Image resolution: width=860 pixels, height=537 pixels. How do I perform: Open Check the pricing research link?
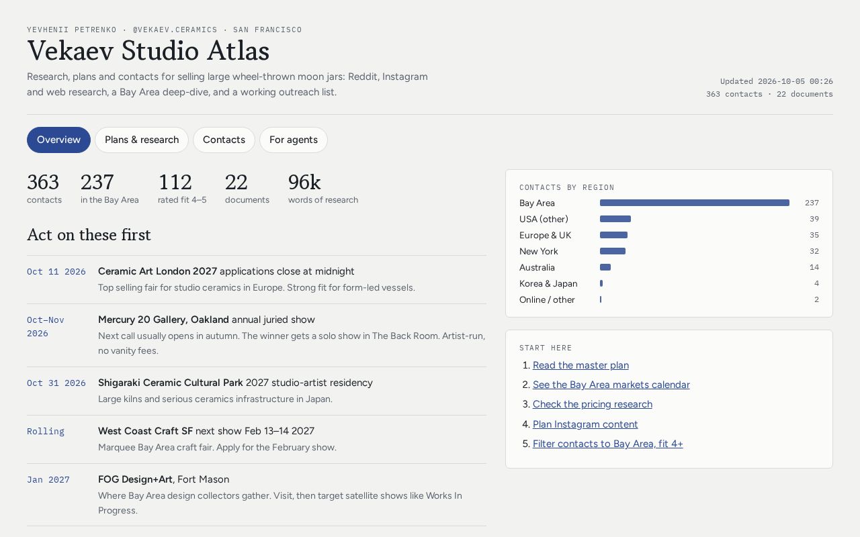point(593,404)
